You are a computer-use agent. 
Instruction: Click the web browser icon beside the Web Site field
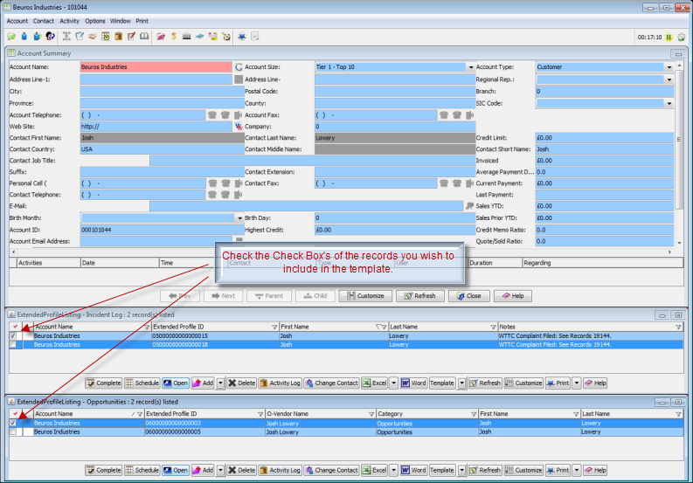click(x=239, y=127)
